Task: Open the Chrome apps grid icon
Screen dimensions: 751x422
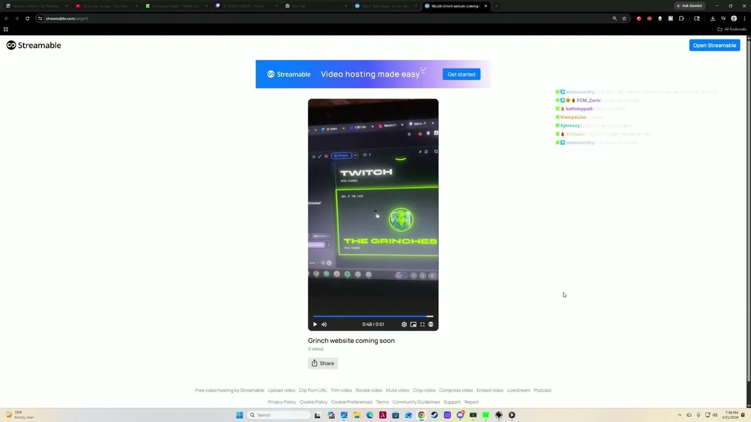Action: [x=6, y=29]
